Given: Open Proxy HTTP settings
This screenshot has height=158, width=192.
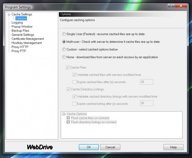Looking at the screenshot, I should pyautogui.click(x=20, y=47).
